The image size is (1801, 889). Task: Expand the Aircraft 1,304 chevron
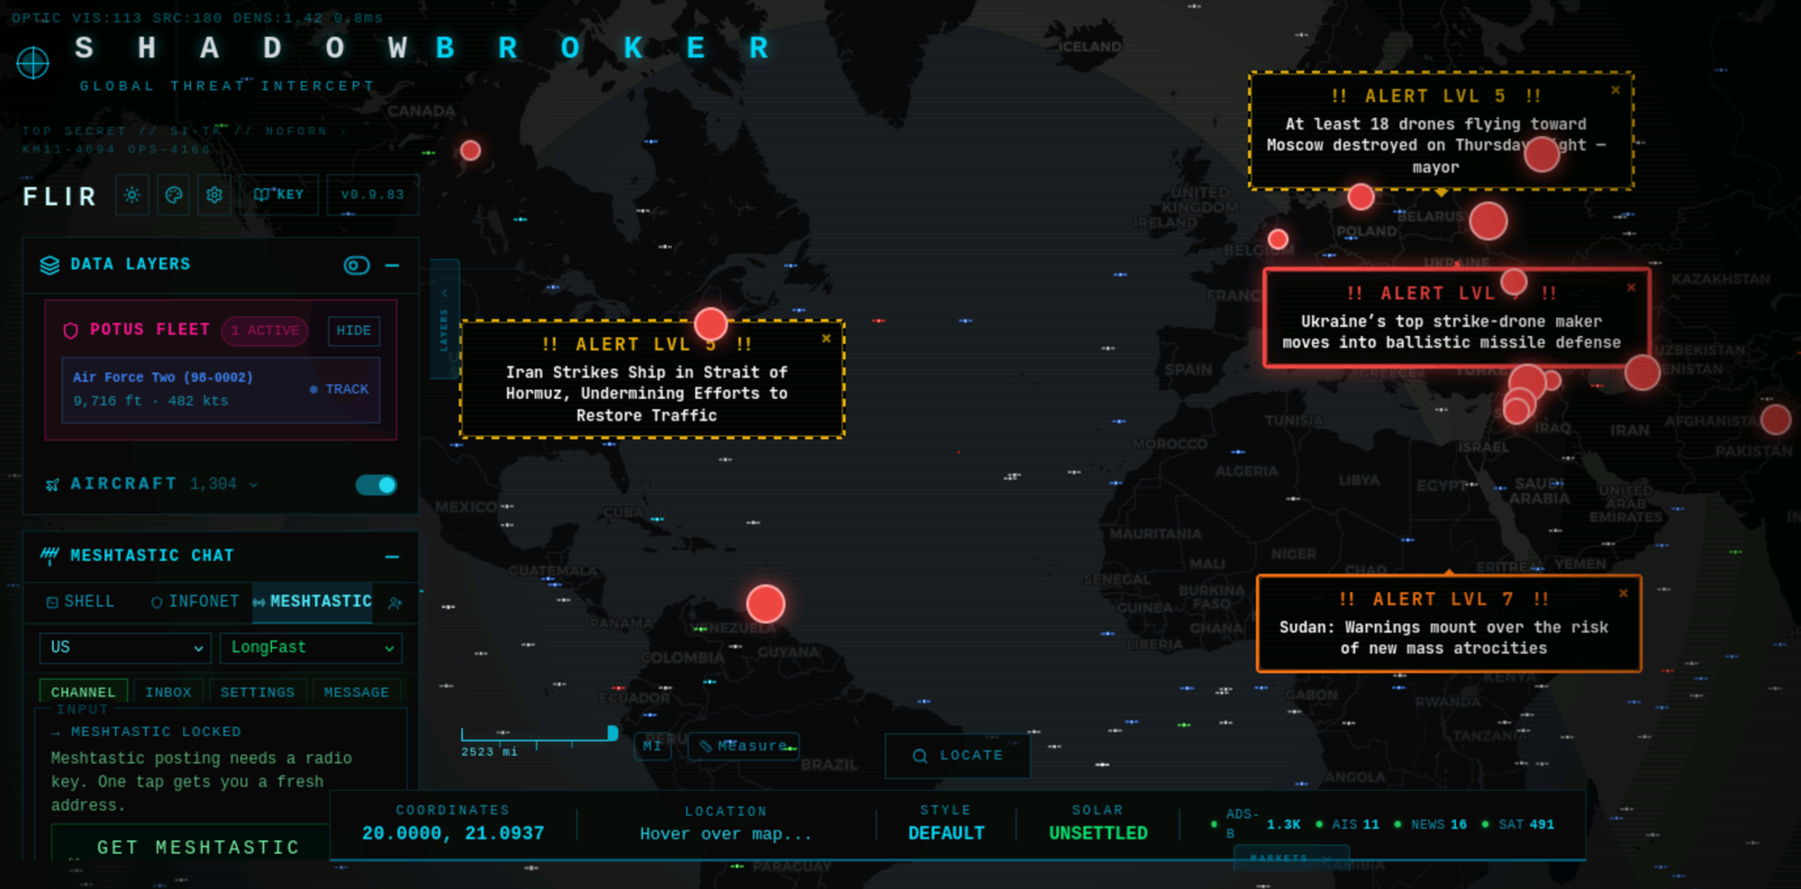pyautogui.click(x=254, y=485)
